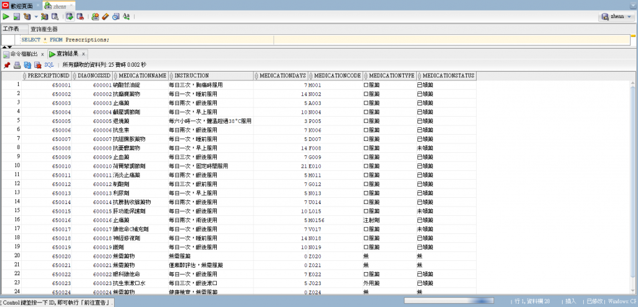This screenshot has height=307, width=638.
Task: Select the zhenn worksheet tab
Action: pos(60,6)
